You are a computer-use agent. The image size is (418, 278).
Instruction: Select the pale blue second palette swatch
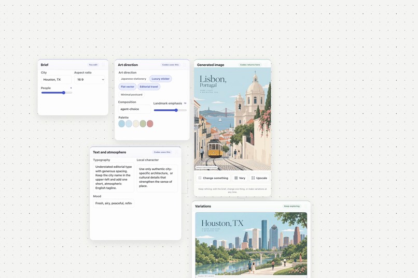coord(129,124)
